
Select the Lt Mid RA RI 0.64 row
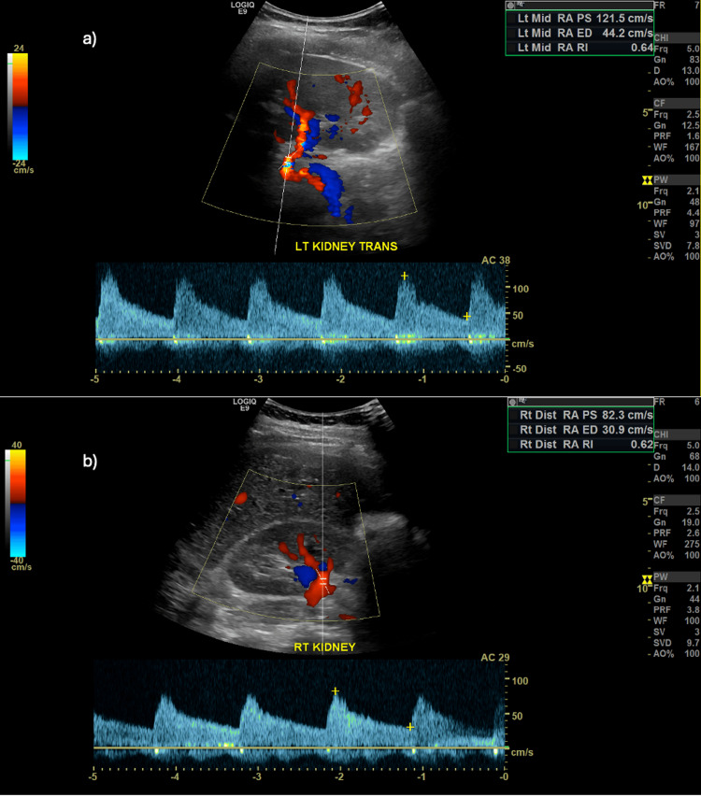tap(580, 48)
